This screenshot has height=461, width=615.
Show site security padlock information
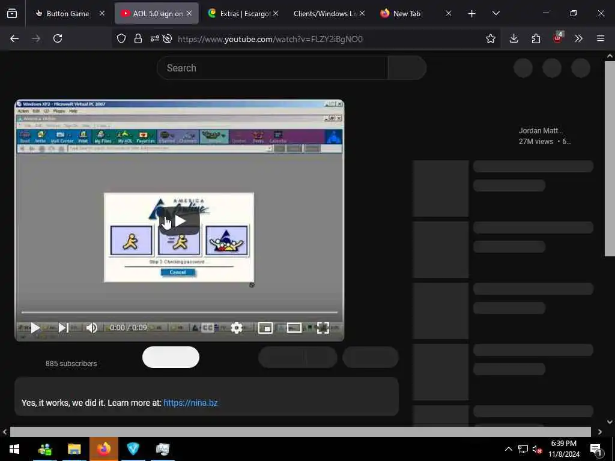pyautogui.click(x=138, y=38)
